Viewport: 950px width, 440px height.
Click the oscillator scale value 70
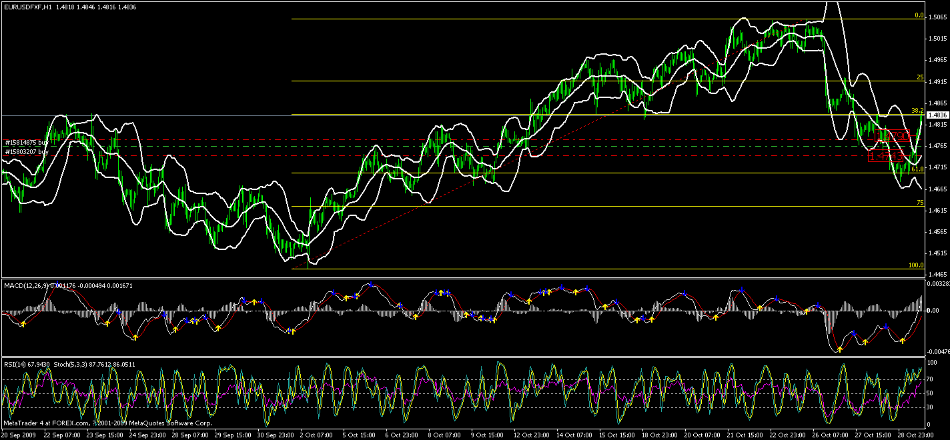point(931,379)
